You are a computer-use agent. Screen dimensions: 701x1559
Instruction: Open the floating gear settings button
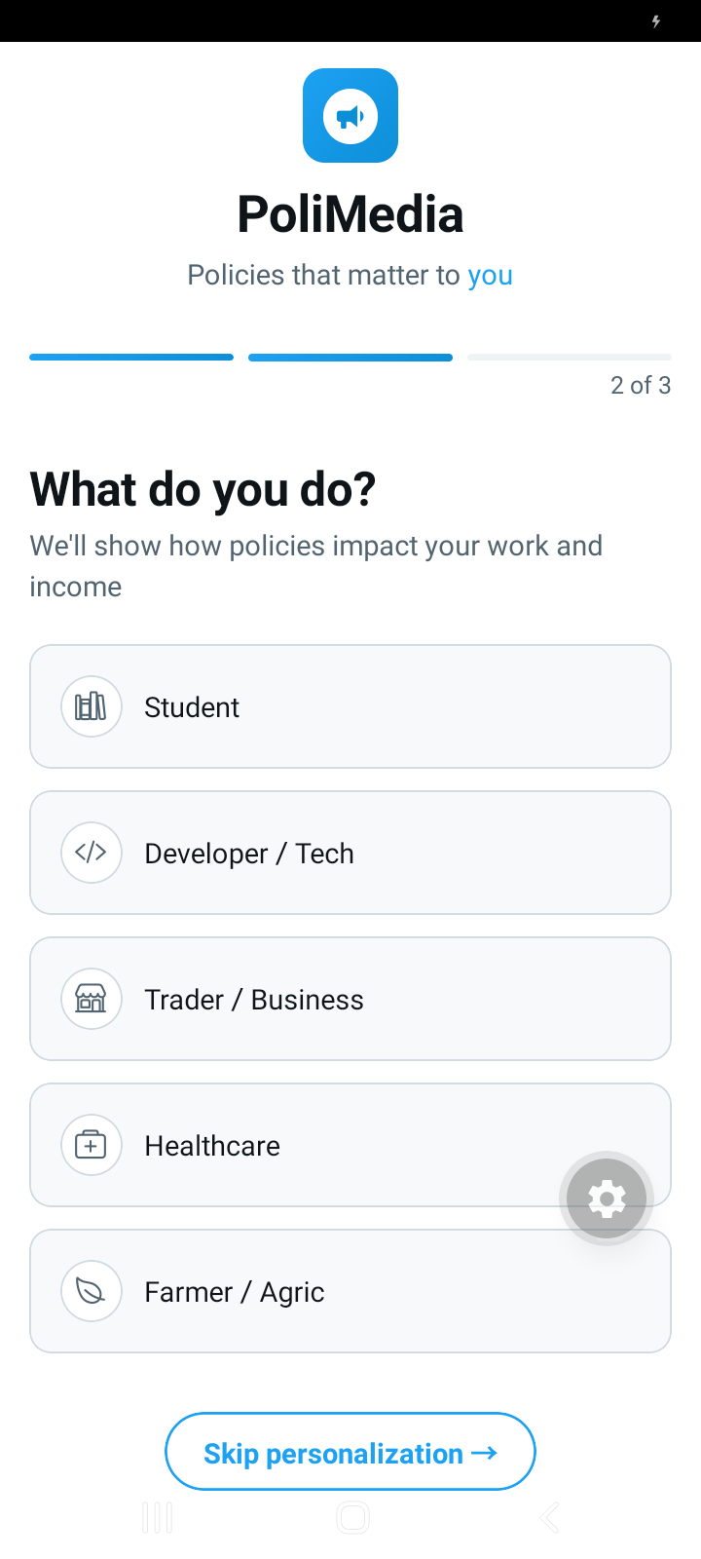607,1198
